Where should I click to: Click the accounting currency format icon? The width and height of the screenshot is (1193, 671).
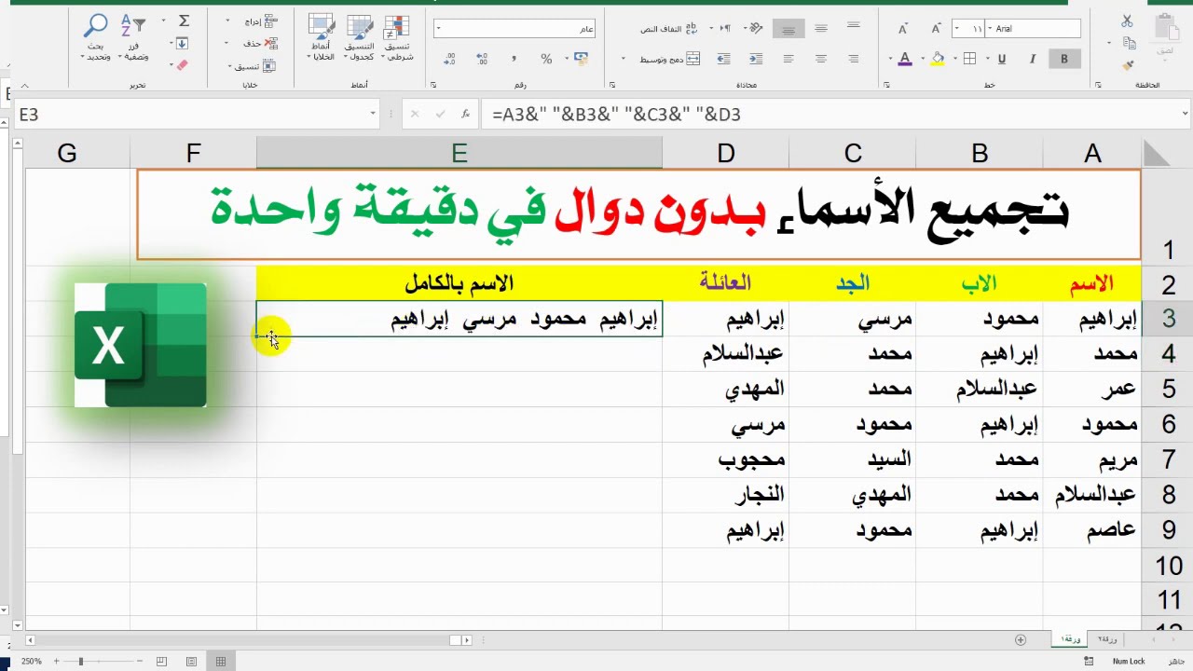581,59
